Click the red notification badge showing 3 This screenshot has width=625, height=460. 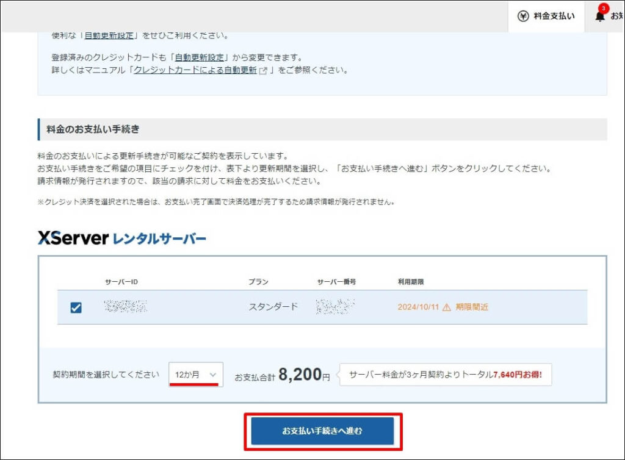tap(604, 8)
